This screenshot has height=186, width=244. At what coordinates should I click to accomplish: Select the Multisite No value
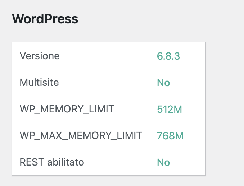click(x=163, y=83)
